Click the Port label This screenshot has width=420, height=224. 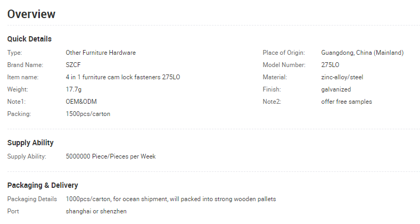click(x=13, y=211)
